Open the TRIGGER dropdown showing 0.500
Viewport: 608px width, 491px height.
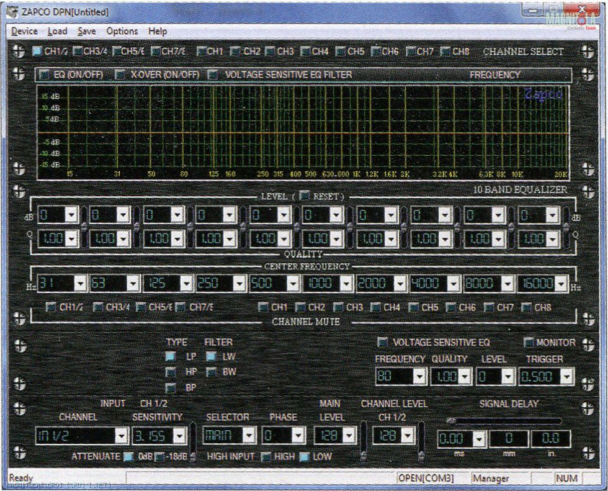click(x=546, y=376)
